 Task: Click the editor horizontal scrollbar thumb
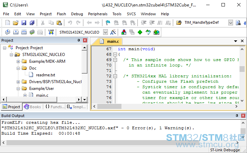(x=109, y=107)
